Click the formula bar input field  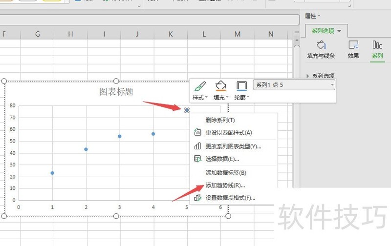click(x=149, y=20)
